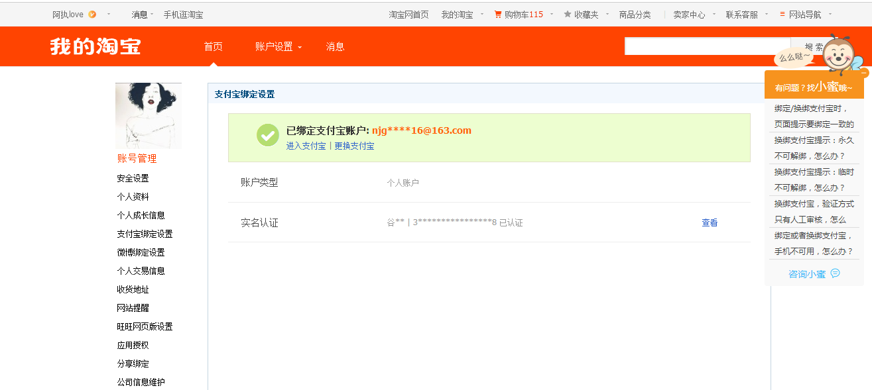Select 分享绑定 in sidebar
Image resolution: width=872 pixels, height=390 pixels.
133,364
